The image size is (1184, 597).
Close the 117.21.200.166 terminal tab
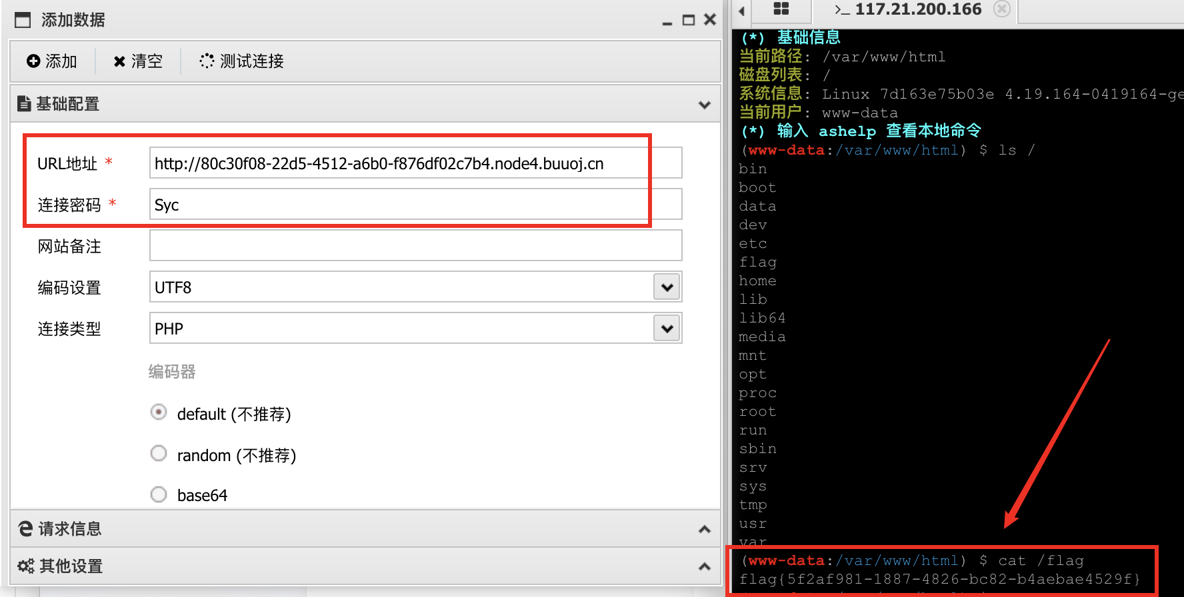(x=1002, y=9)
